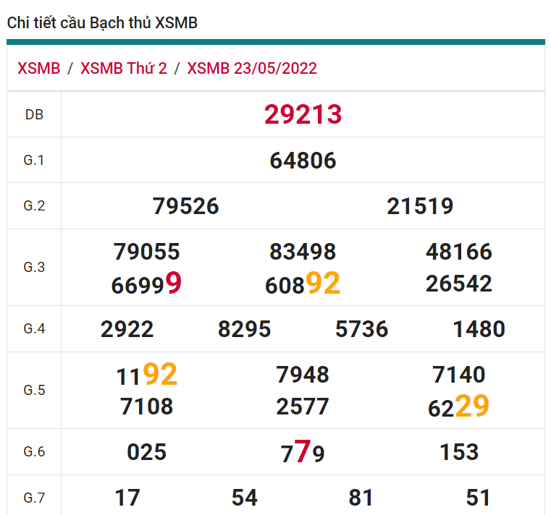Select the G.7 number 17
Viewport: 551px width, 515px height.
[x=127, y=498]
